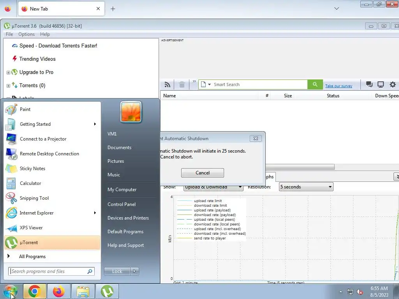
Task: Open Devices and Printers
Action: click(128, 218)
